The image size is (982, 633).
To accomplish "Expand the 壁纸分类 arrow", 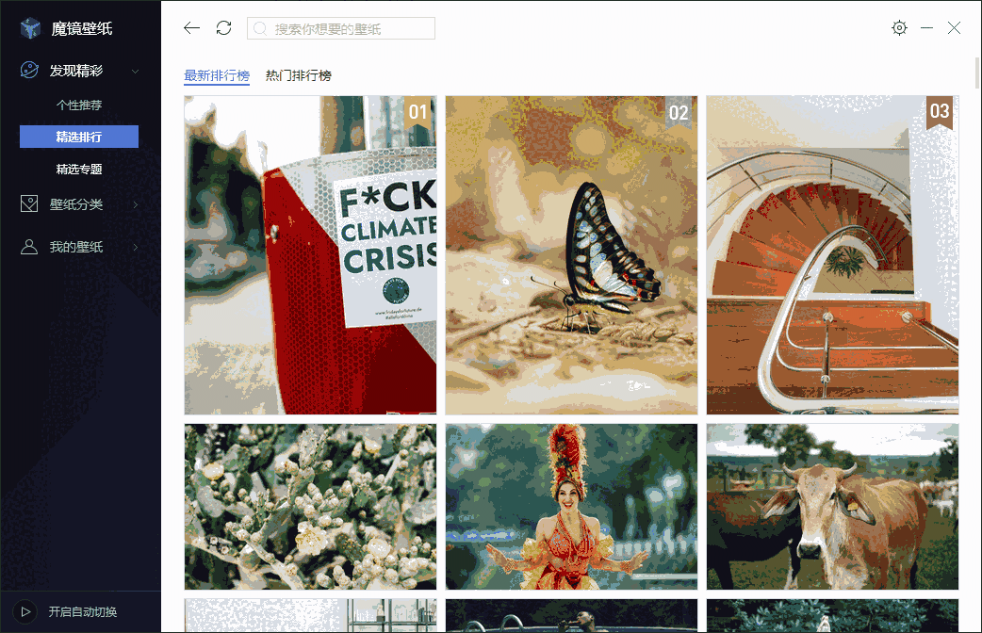I will (x=136, y=204).
